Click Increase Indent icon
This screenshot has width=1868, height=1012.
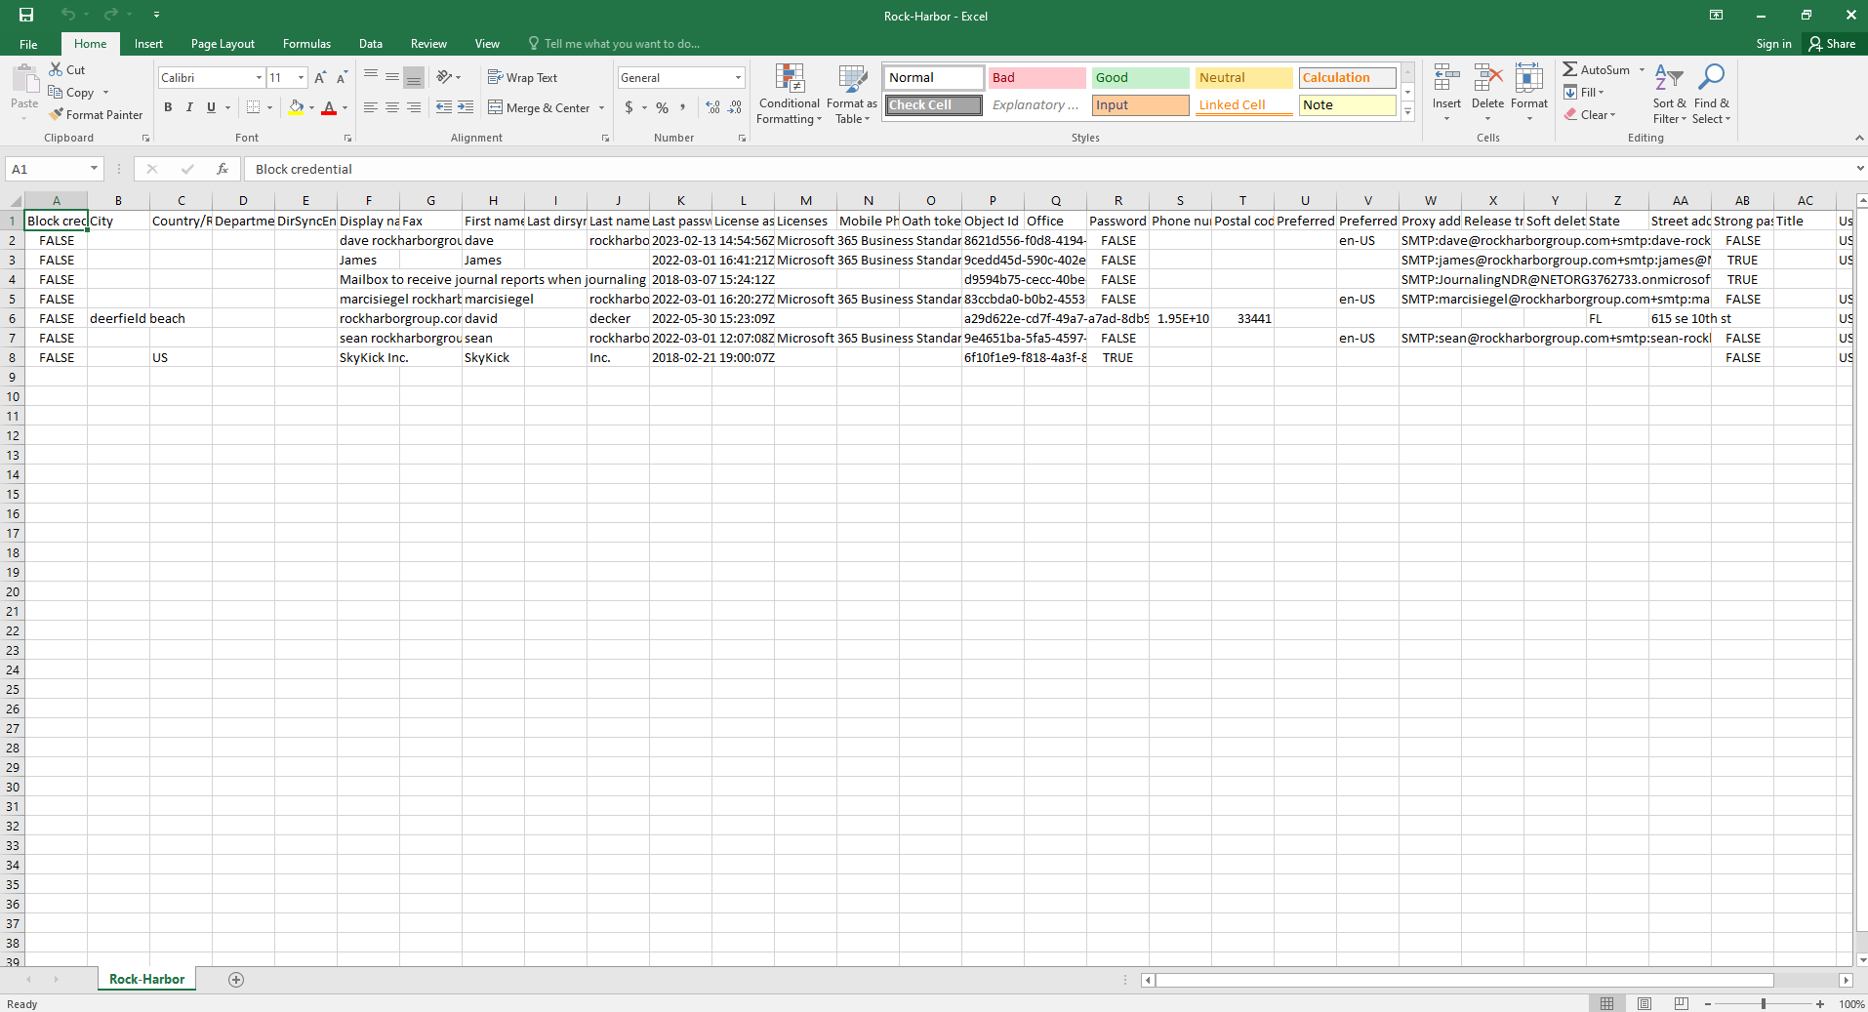click(466, 107)
